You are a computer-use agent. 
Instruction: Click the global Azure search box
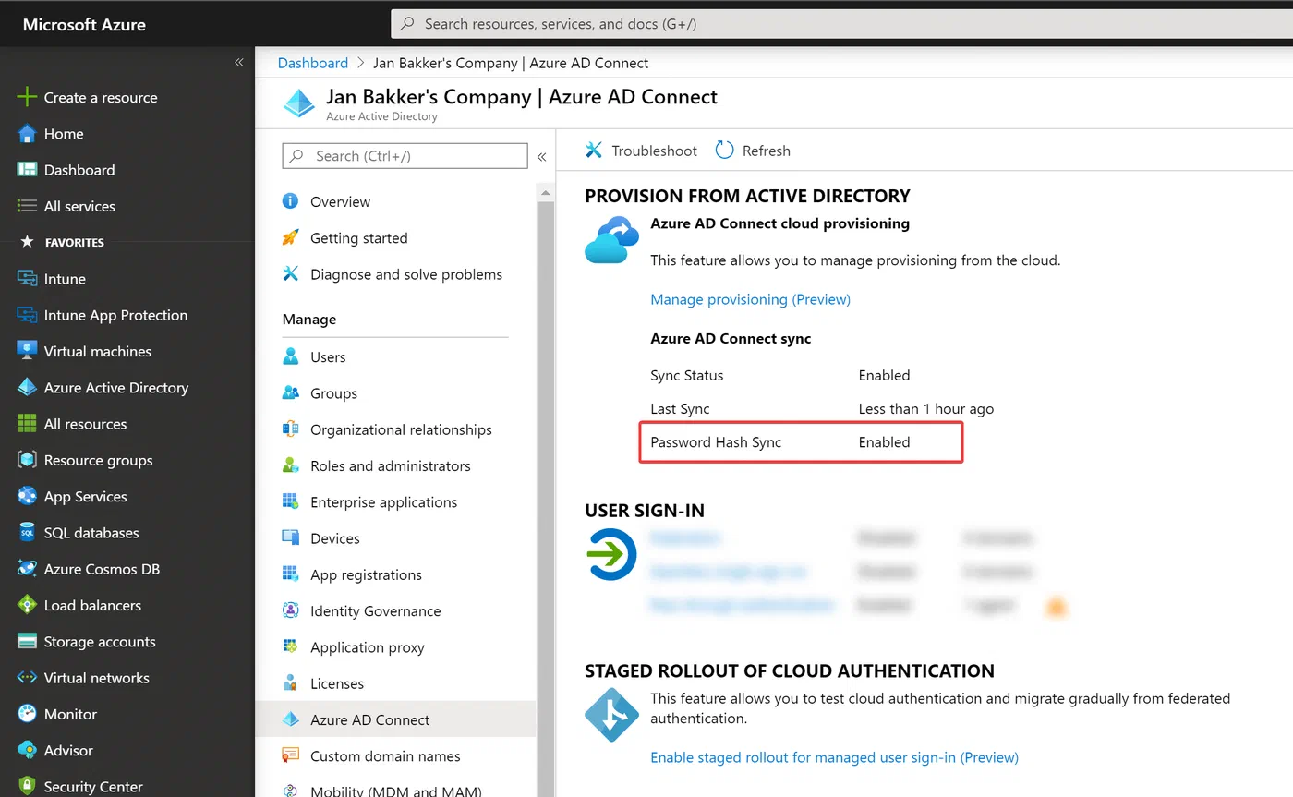(x=841, y=24)
